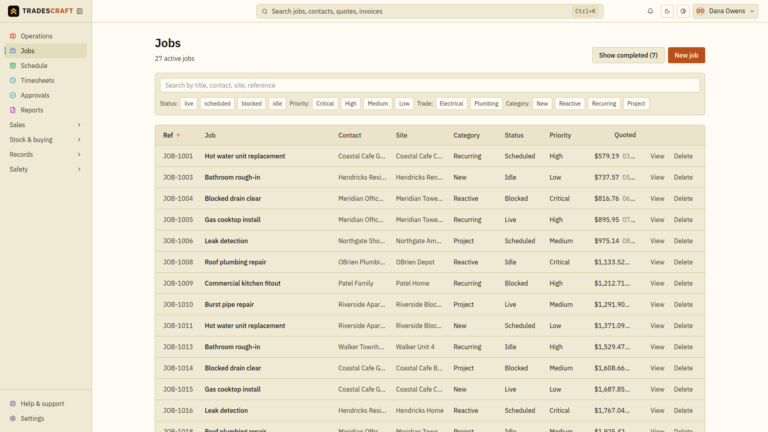Open the Dana Owens account menu
This screenshot has width=768, height=432.
point(725,11)
